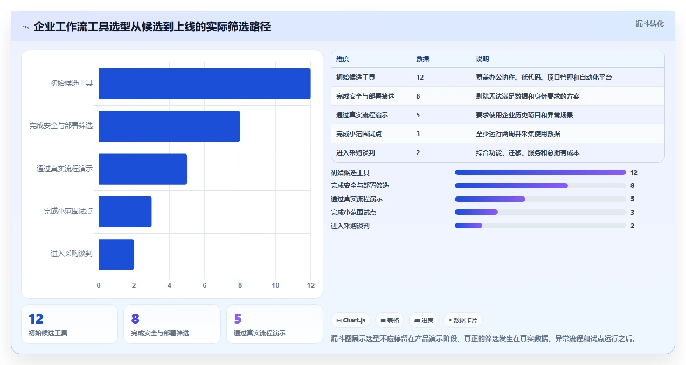Viewport: 686px width, 365px height.
Task: Click the value 5 in the table
Action: click(418, 115)
